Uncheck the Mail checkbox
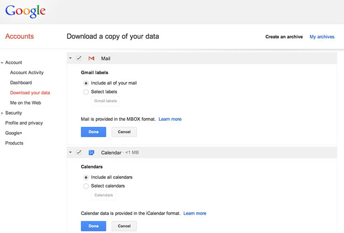 pyautogui.click(x=79, y=58)
